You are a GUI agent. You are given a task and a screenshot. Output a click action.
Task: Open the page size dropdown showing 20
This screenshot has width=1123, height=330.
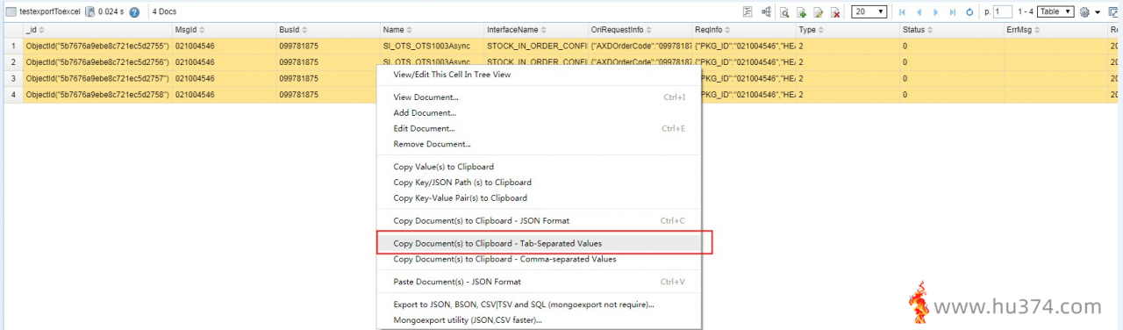tap(869, 12)
